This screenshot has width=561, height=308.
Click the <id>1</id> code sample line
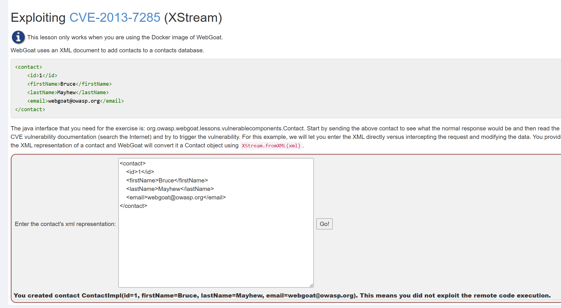point(42,76)
